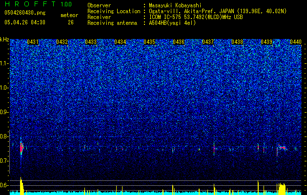Click the 1.1 kHz axis label
The image size is (307, 195).
4,63
